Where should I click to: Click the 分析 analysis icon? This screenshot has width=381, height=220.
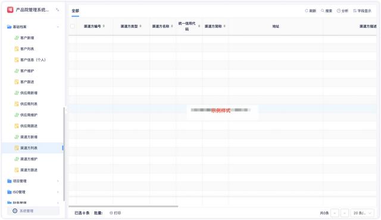click(339, 11)
